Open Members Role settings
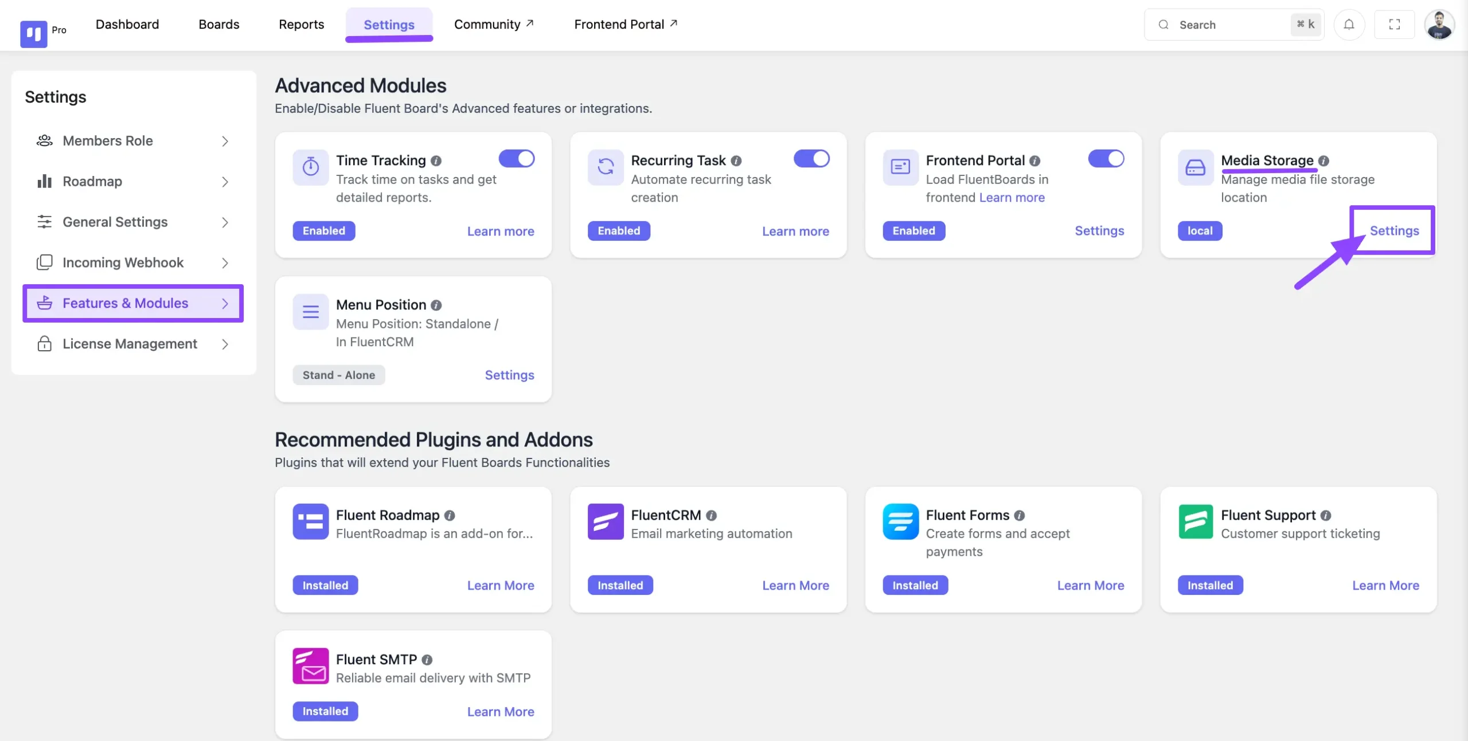 [133, 141]
